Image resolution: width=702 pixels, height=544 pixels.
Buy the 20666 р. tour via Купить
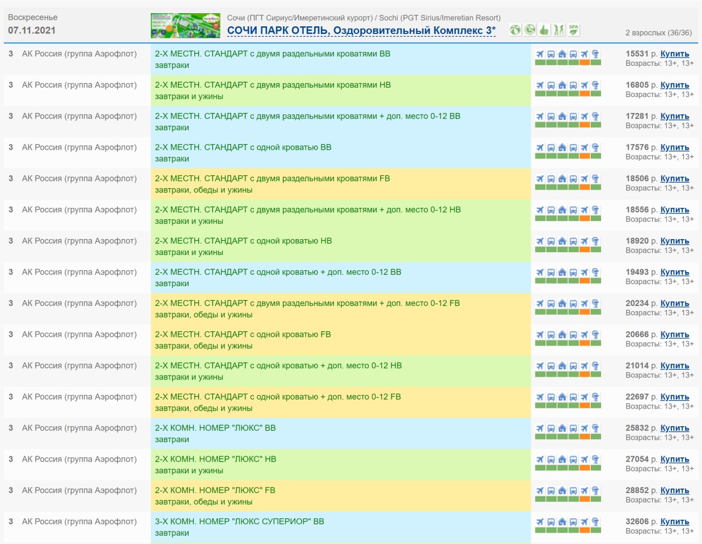[x=675, y=335]
